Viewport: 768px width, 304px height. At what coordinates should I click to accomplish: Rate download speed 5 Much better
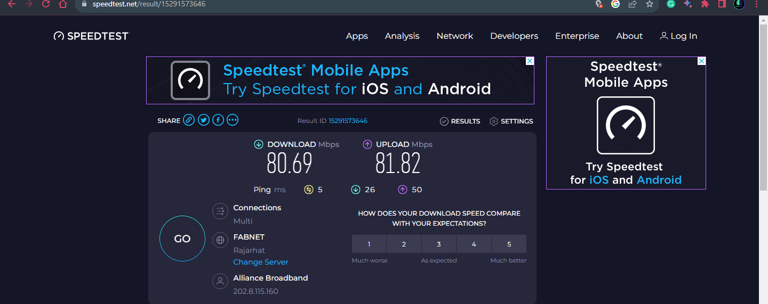[509, 244]
